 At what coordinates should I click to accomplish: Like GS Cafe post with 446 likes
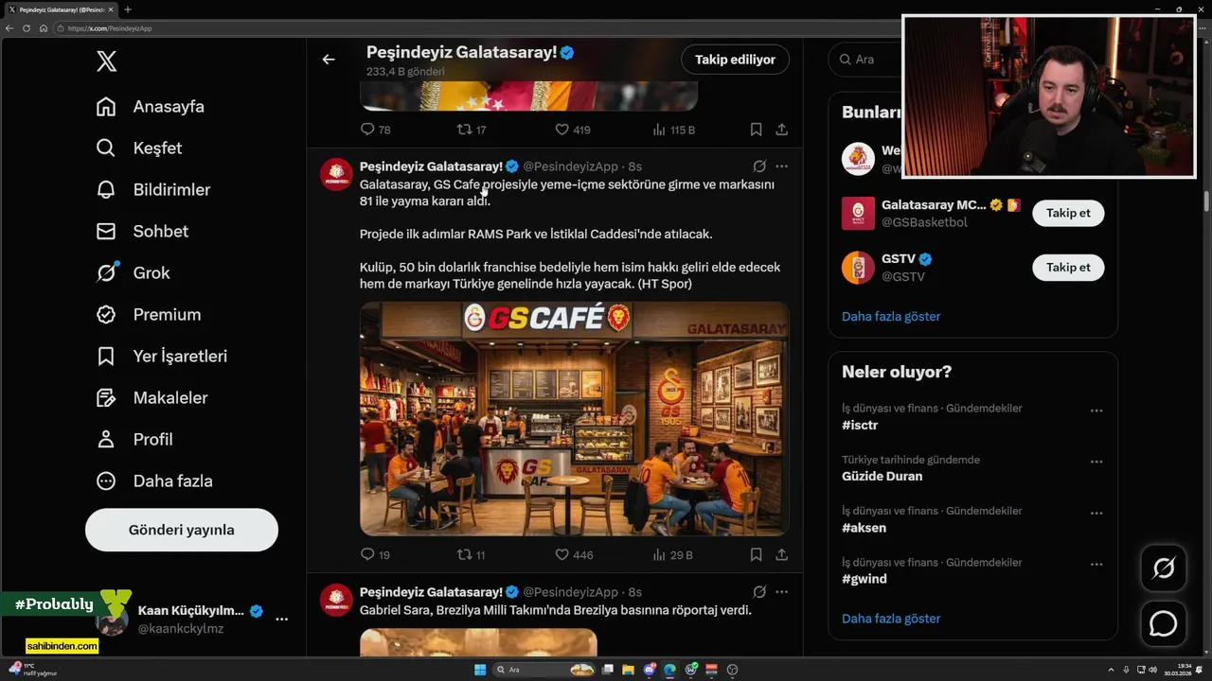[573, 555]
